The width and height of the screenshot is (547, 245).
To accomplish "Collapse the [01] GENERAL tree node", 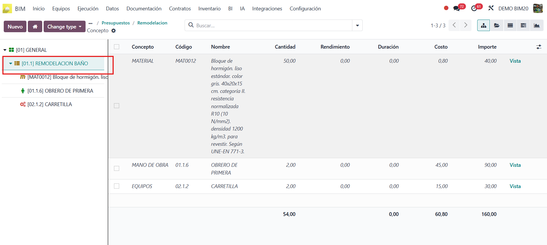I will coord(5,50).
